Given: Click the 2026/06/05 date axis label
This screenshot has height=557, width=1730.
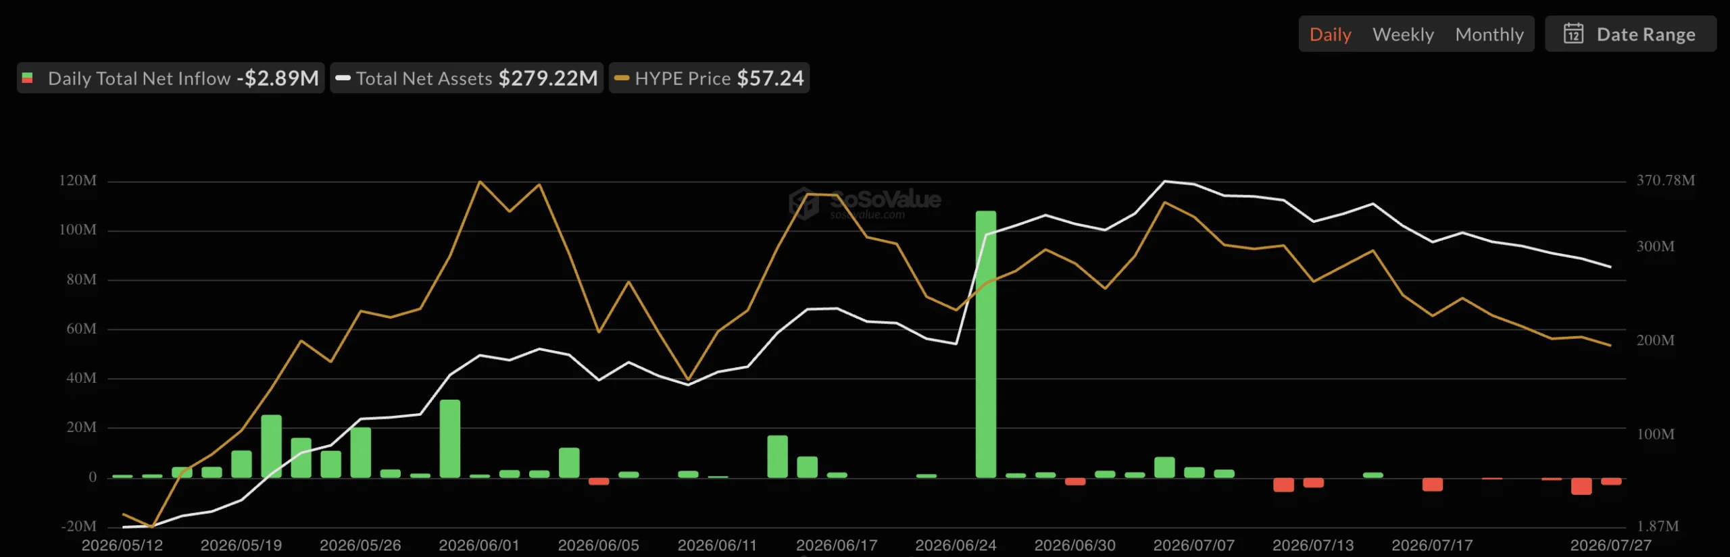Looking at the screenshot, I should click(x=598, y=545).
